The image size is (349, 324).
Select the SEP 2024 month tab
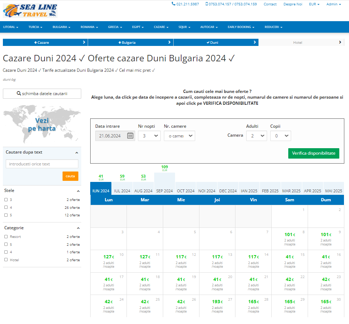165,184
